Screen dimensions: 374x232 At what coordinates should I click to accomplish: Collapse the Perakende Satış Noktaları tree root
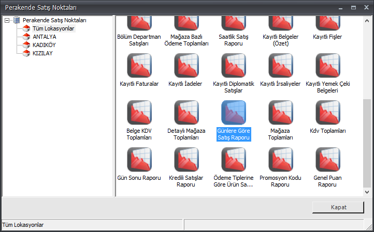pos(7,20)
